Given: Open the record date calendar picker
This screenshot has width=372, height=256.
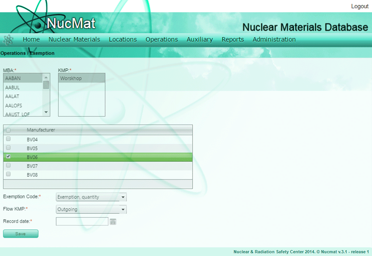Looking at the screenshot, I should point(113,222).
